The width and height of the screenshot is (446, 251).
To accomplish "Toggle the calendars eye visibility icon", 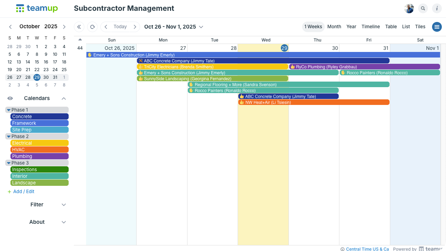I will tap(10, 98).
